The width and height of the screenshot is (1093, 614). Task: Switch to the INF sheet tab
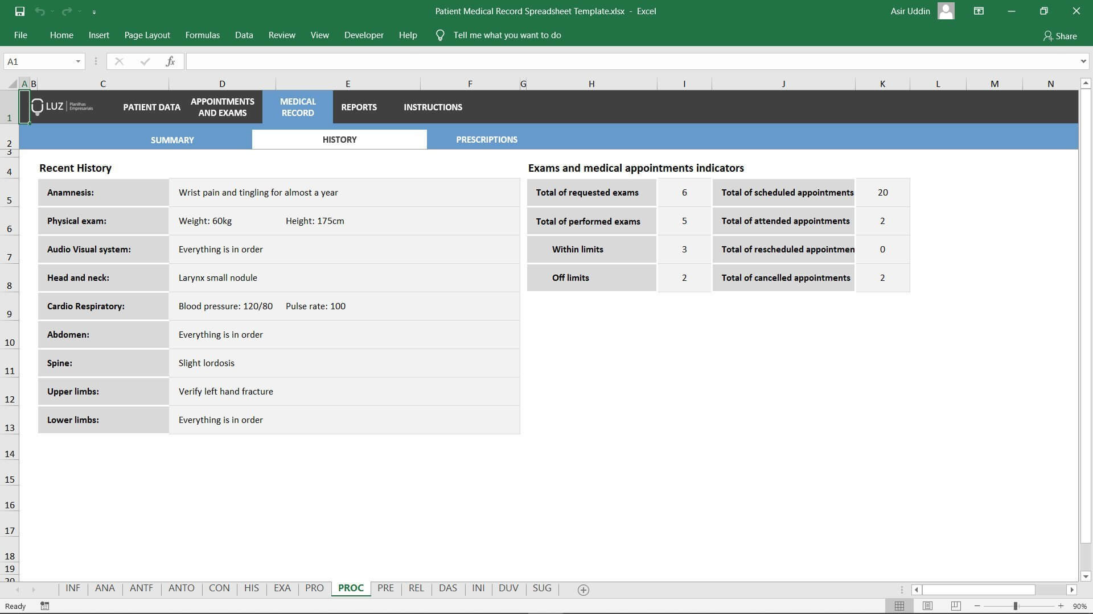tap(73, 588)
